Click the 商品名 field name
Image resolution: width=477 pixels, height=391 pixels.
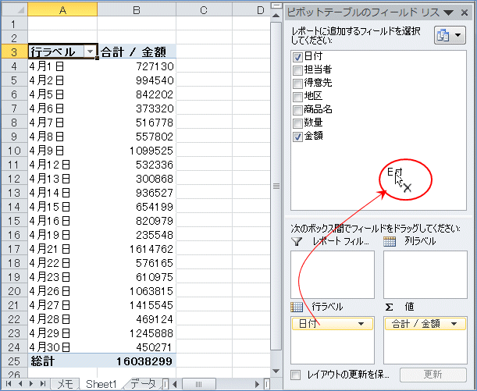pyautogui.click(x=319, y=109)
